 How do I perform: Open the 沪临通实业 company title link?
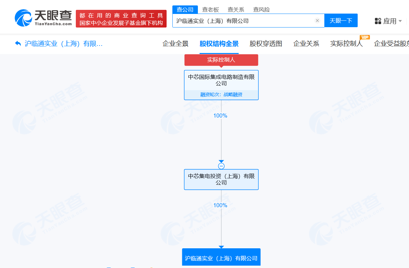[x=64, y=43]
